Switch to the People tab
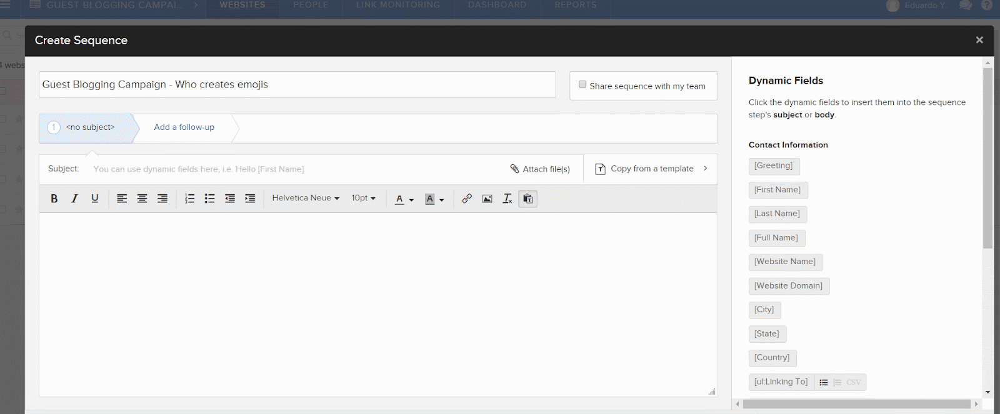Screen dimensions: 1000x414 pyautogui.click(x=311, y=5)
